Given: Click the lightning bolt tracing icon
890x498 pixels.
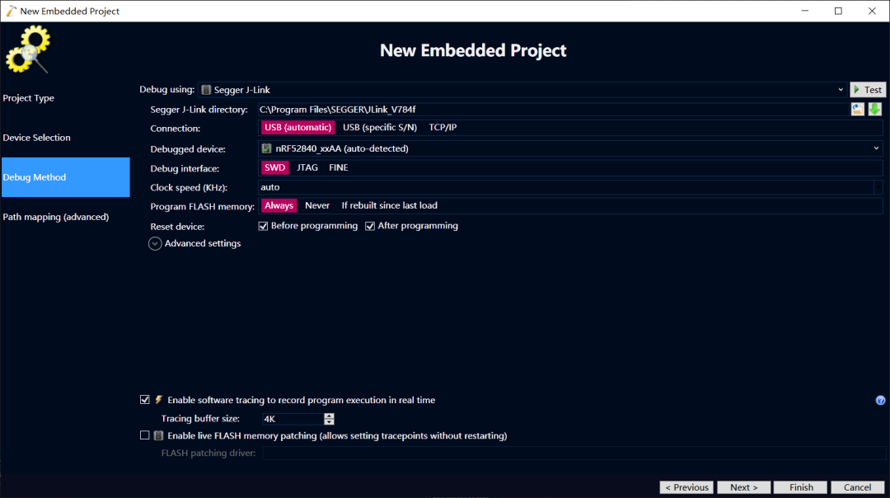Looking at the screenshot, I should (159, 400).
